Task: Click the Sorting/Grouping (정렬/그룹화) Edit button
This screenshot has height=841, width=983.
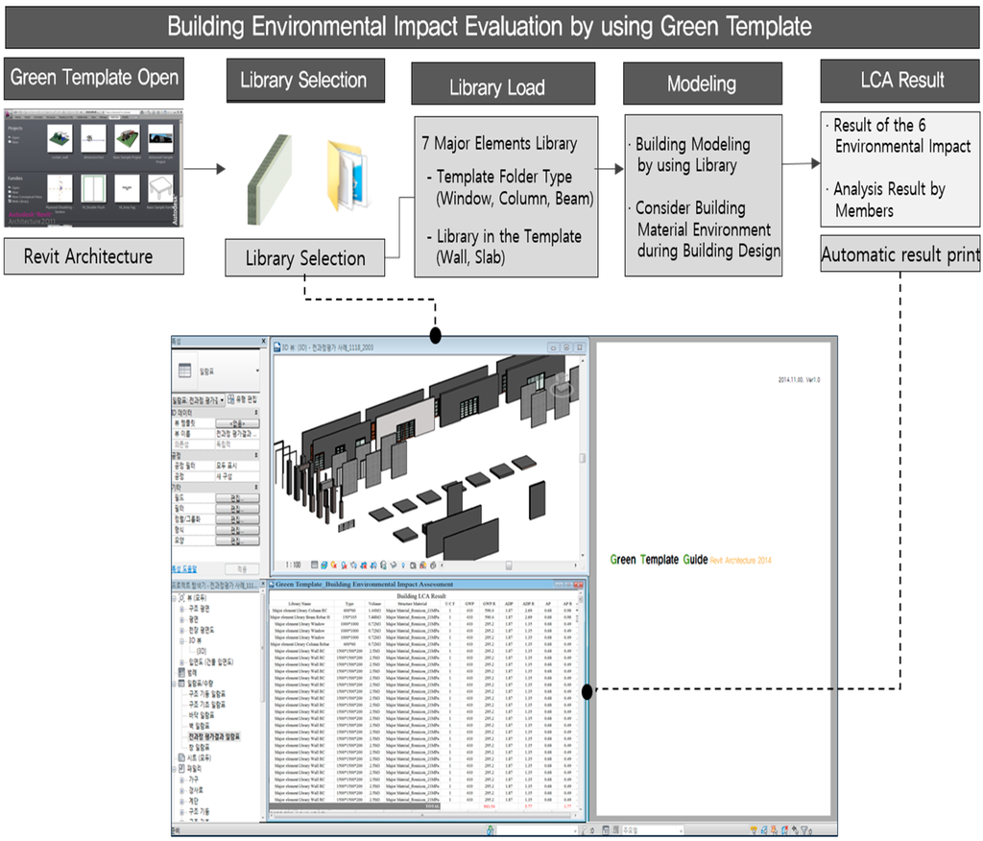Action: click(237, 519)
